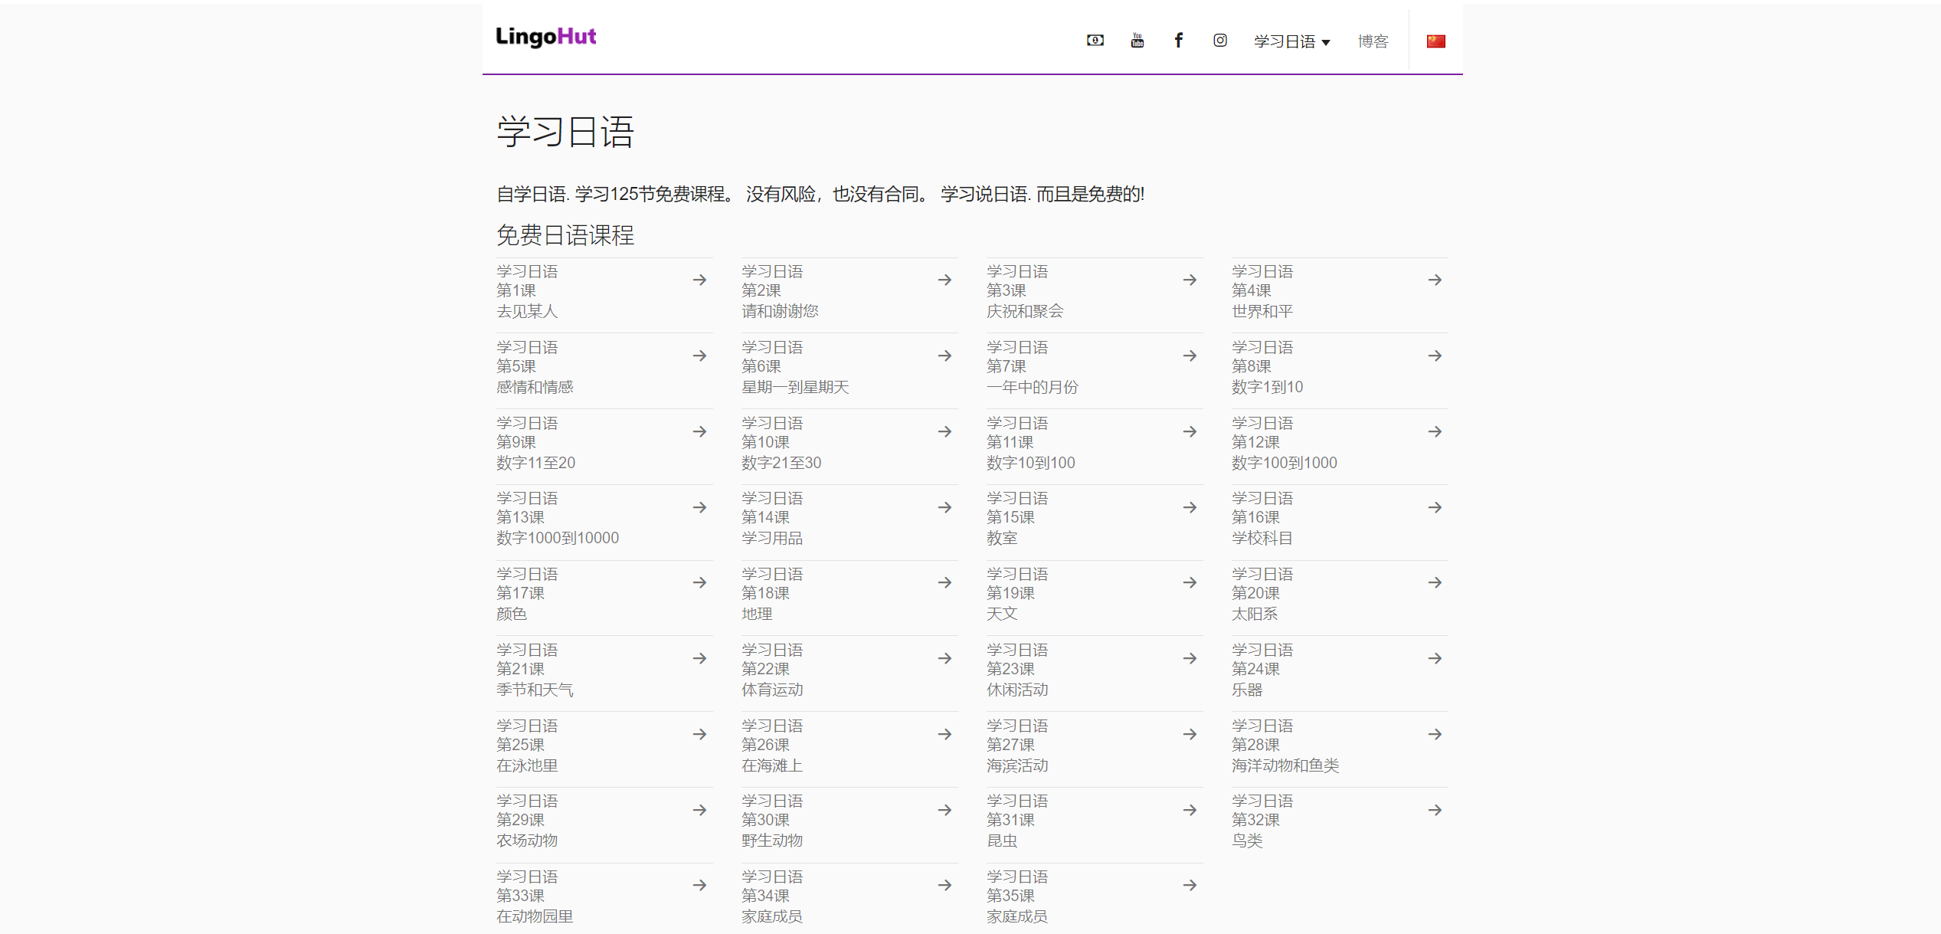Open the 博客 menu item

(x=1373, y=41)
